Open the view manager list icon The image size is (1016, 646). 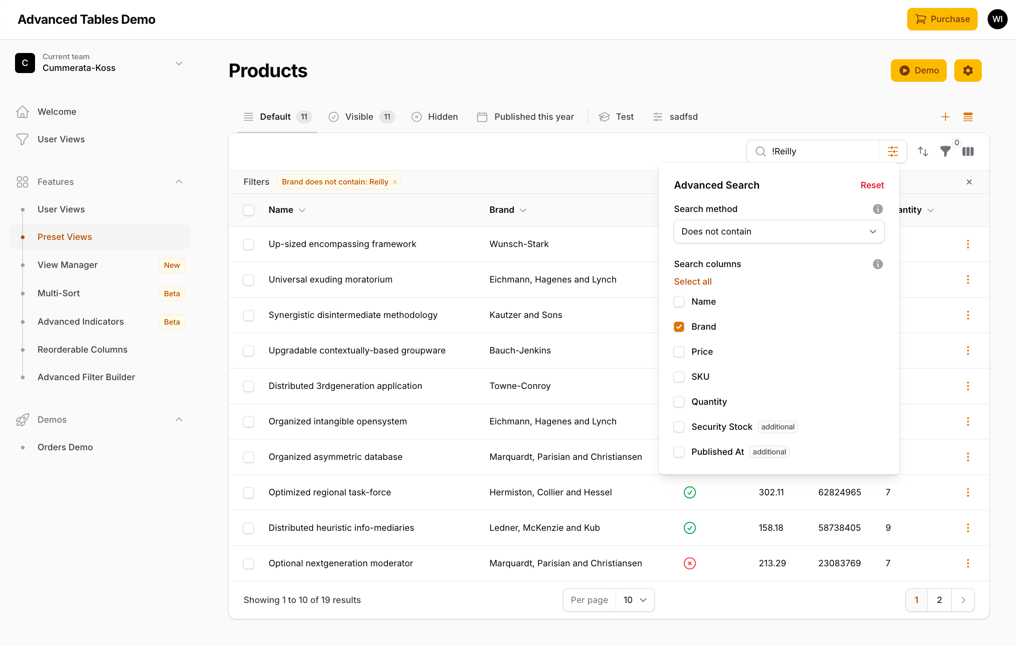pos(968,117)
